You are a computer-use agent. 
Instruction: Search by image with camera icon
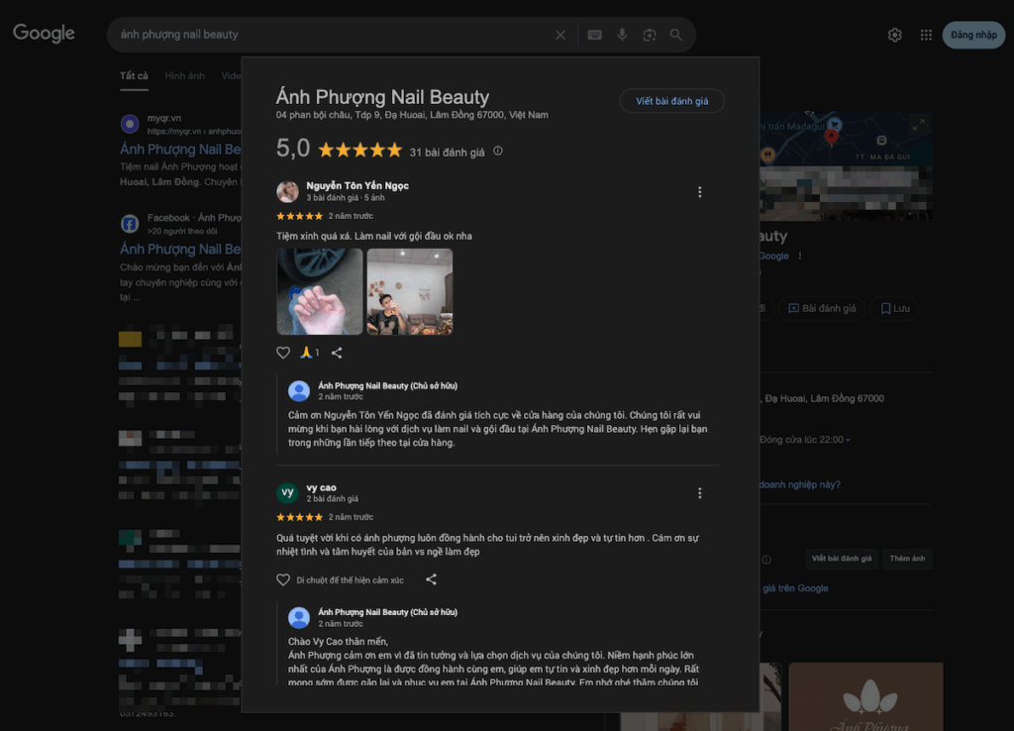(649, 35)
